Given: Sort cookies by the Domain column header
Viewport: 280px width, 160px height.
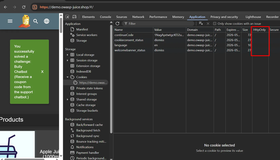Looking at the screenshot, I should click(200, 30).
